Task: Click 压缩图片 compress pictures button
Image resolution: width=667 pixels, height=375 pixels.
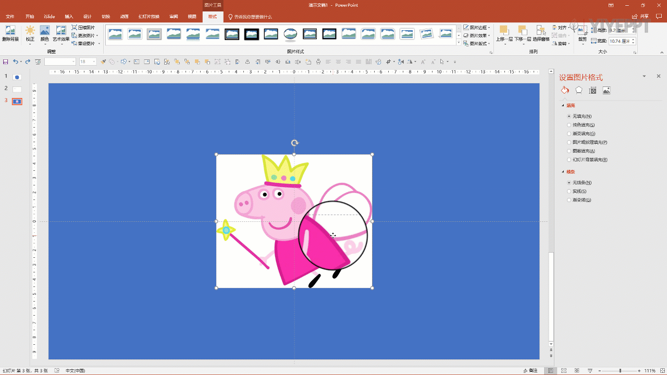Action: click(83, 28)
